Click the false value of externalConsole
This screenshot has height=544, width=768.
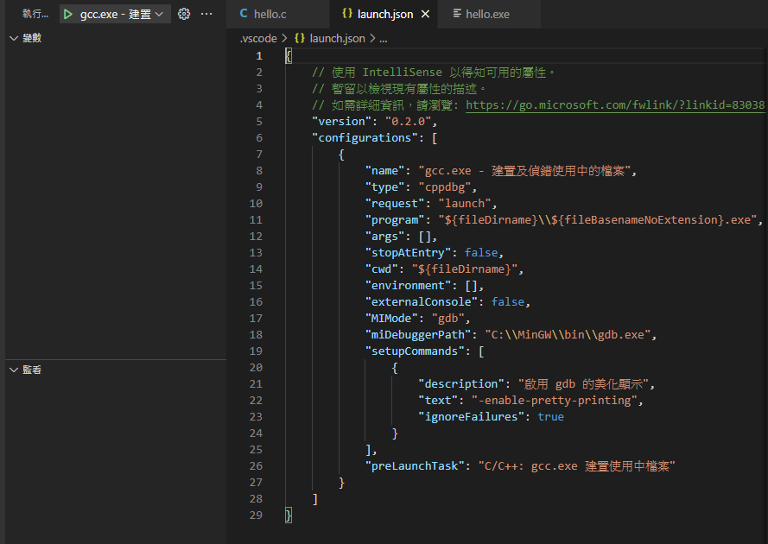(507, 302)
